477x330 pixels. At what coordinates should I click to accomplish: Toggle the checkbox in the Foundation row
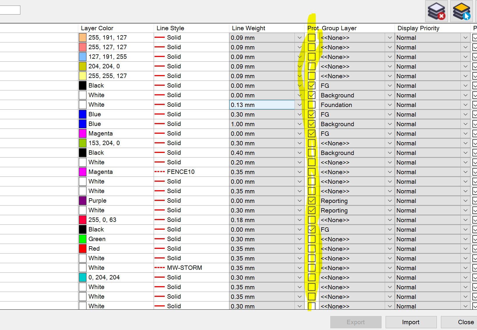tap(311, 105)
